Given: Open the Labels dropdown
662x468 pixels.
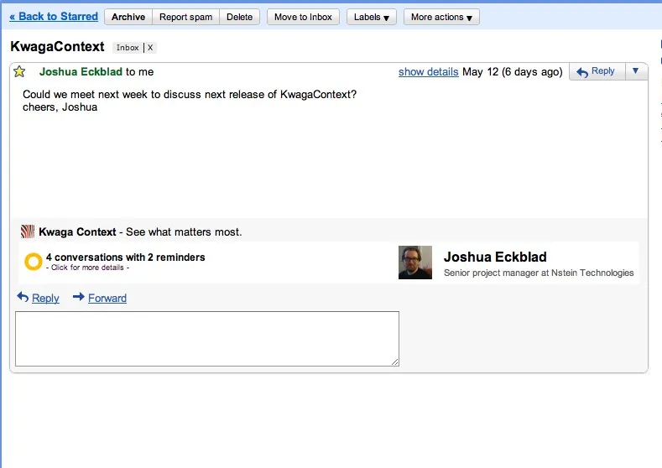Looking at the screenshot, I should pos(372,17).
